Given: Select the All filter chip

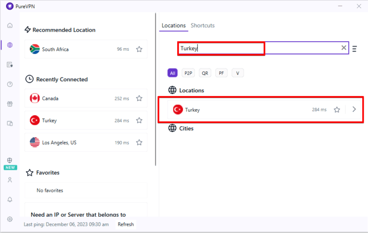Looking at the screenshot, I should (x=172, y=73).
